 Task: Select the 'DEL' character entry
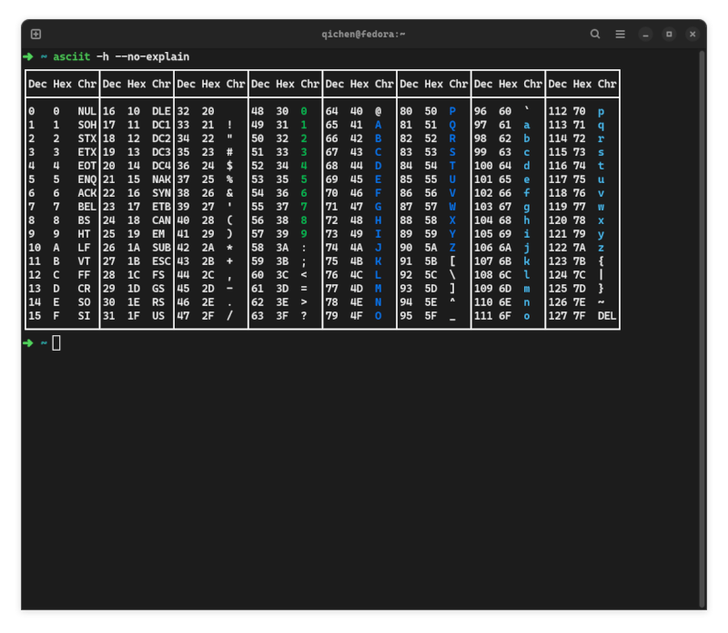(607, 316)
